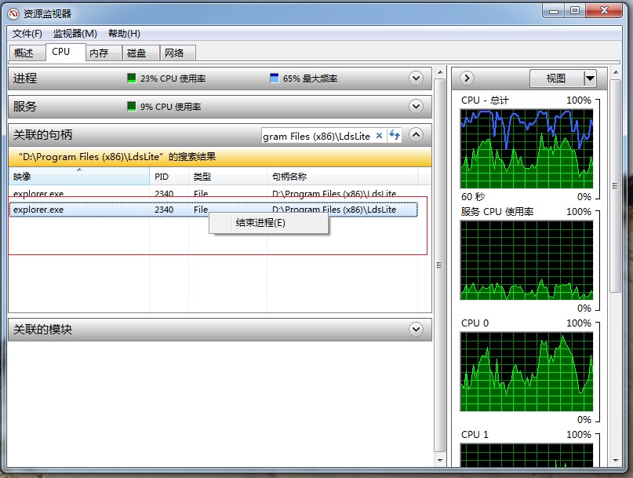Click the handle search input field
633x478 pixels.
[318, 136]
